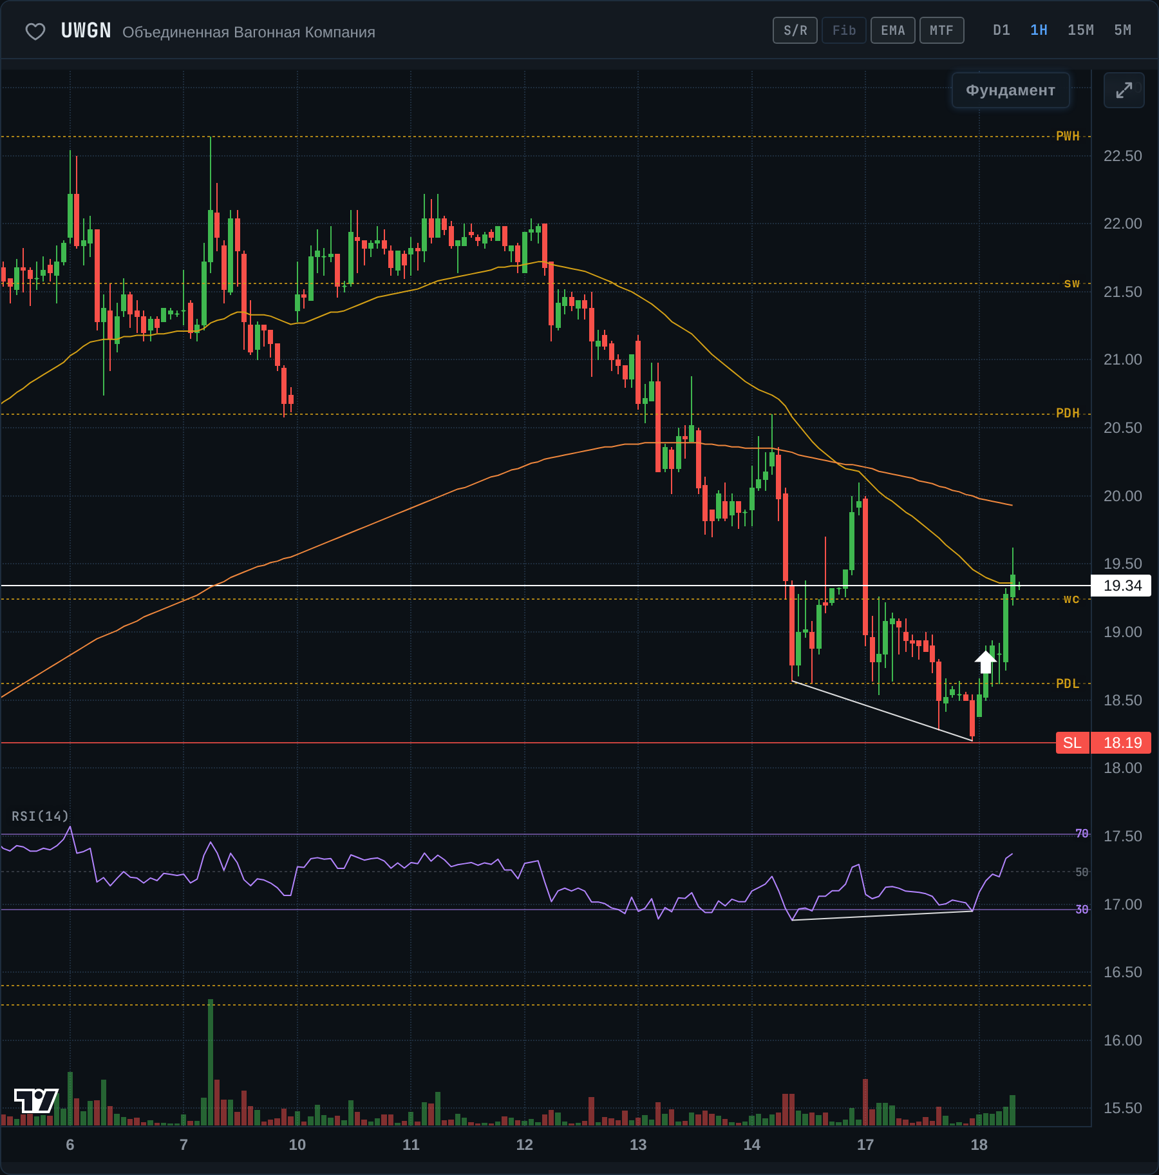Click date label 10 on time axis
This screenshot has width=1159, height=1175.
pos(297,1145)
